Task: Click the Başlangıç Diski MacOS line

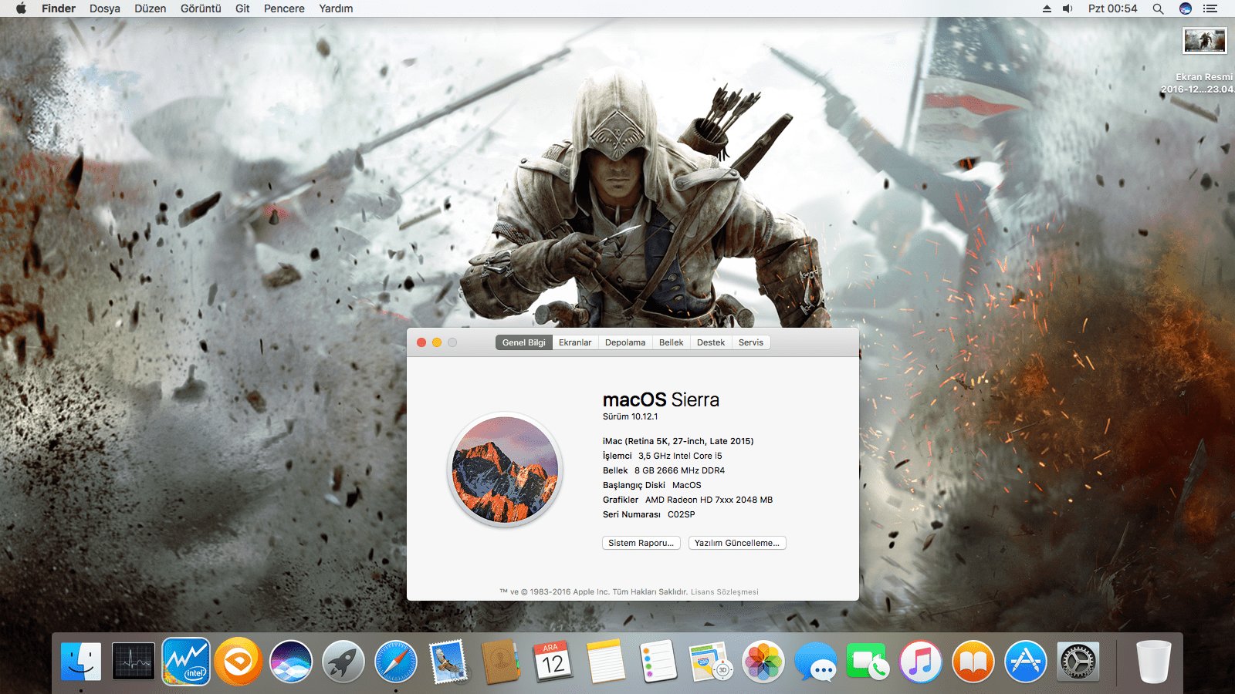Action: tap(652, 485)
